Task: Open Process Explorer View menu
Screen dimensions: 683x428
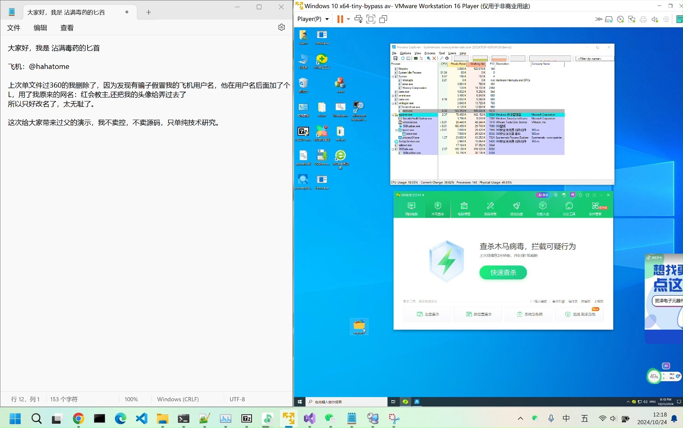Action: pos(418,53)
